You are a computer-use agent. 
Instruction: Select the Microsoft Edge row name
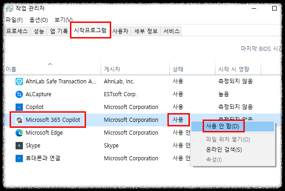[44, 133]
